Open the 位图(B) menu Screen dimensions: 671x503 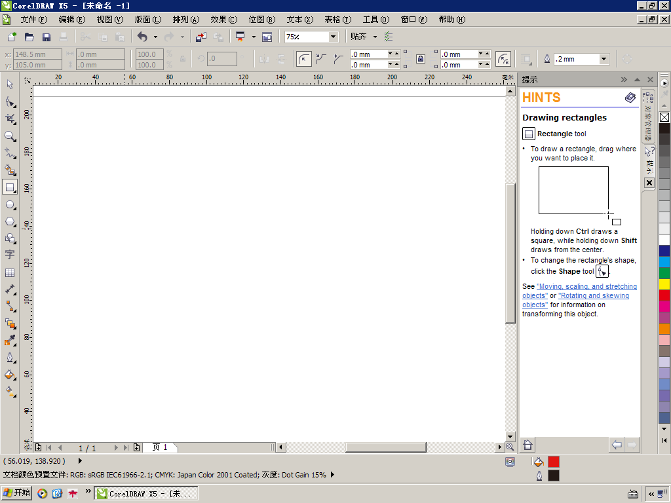262,20
